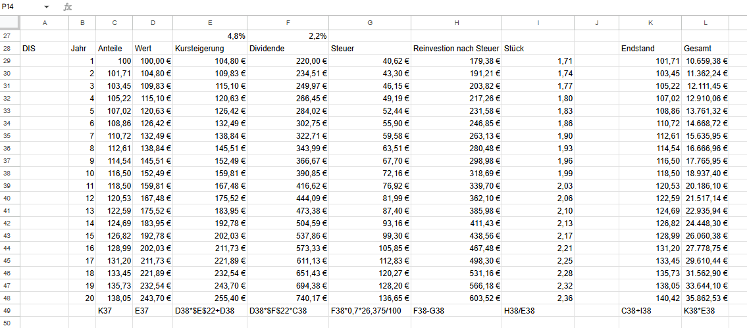The width and height of the screenshot is (747, 328).
Task: Click the 29.610,44 € total cell
Action: 705,260
